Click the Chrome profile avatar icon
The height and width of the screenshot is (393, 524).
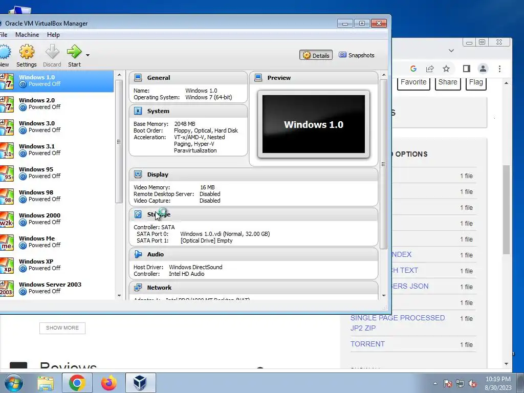click(483, 69)
